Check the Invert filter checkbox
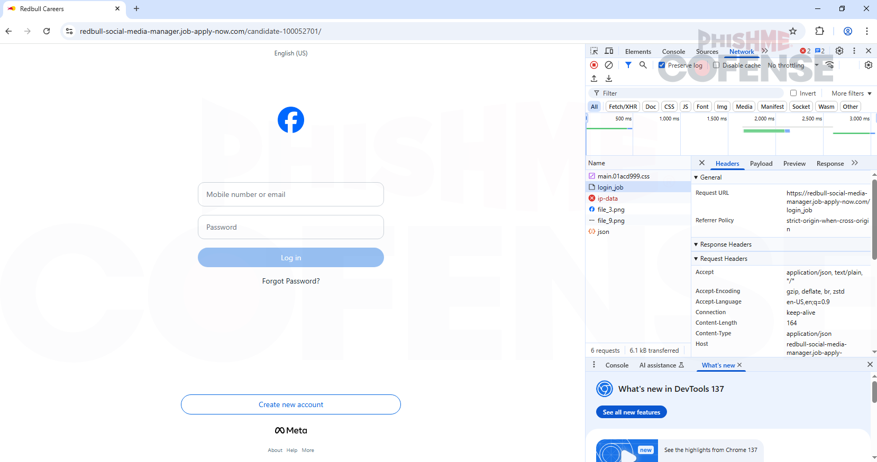The image size is (877, 462). tap(793, 93)
